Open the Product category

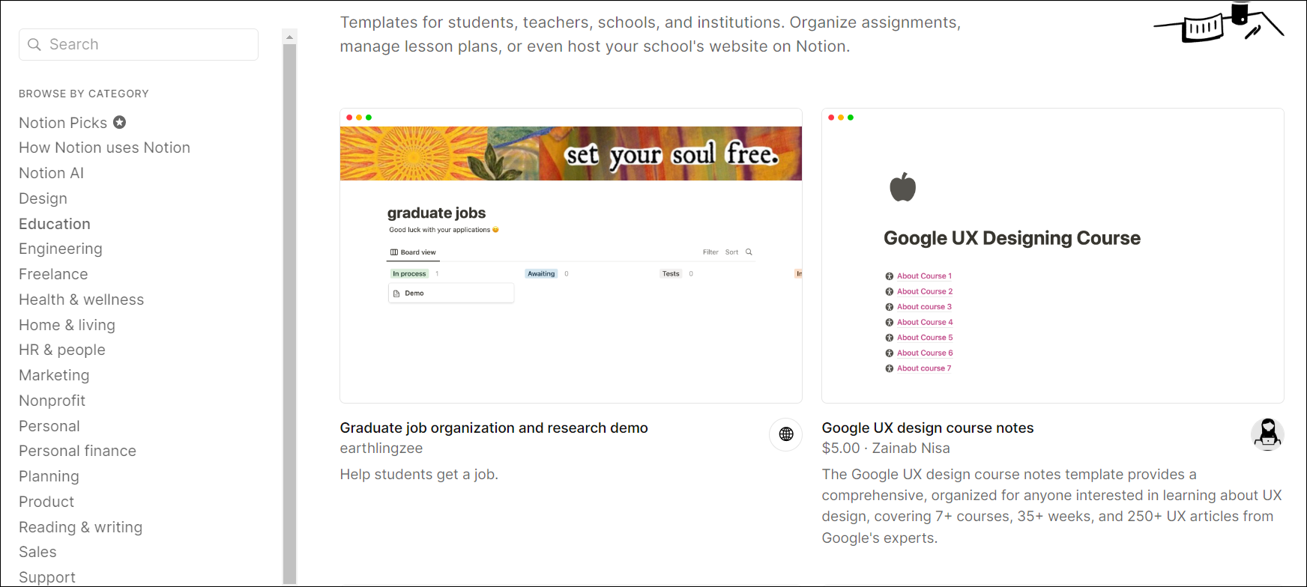coord(46,502)
